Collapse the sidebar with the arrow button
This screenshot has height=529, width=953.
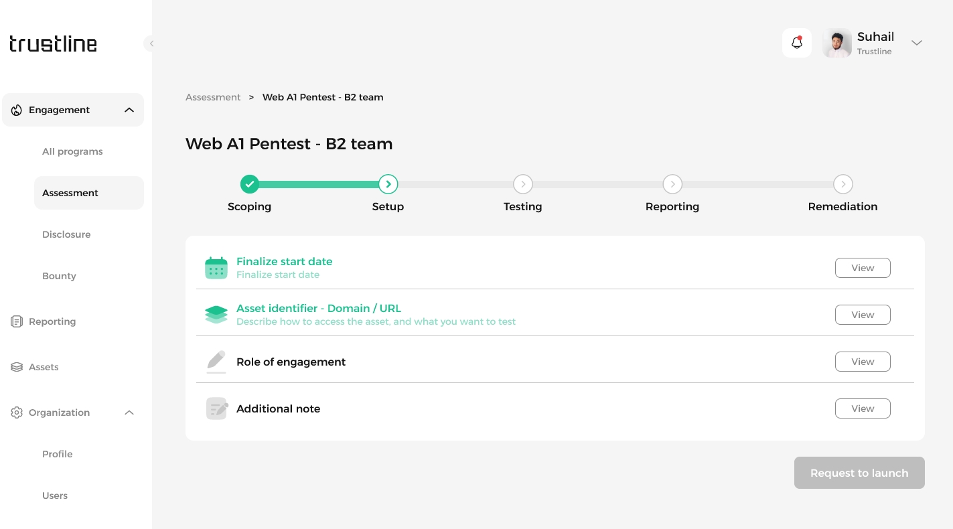[x=151, y=44]
